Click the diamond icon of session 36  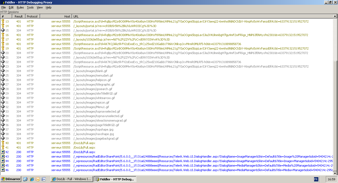[x=3, y=125]
